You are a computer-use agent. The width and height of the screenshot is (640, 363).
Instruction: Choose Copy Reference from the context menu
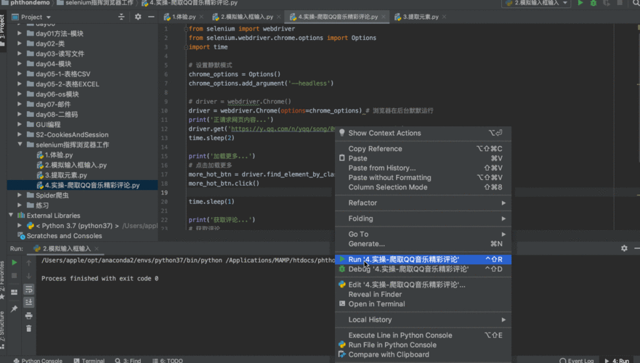click(x=423, y=149)
